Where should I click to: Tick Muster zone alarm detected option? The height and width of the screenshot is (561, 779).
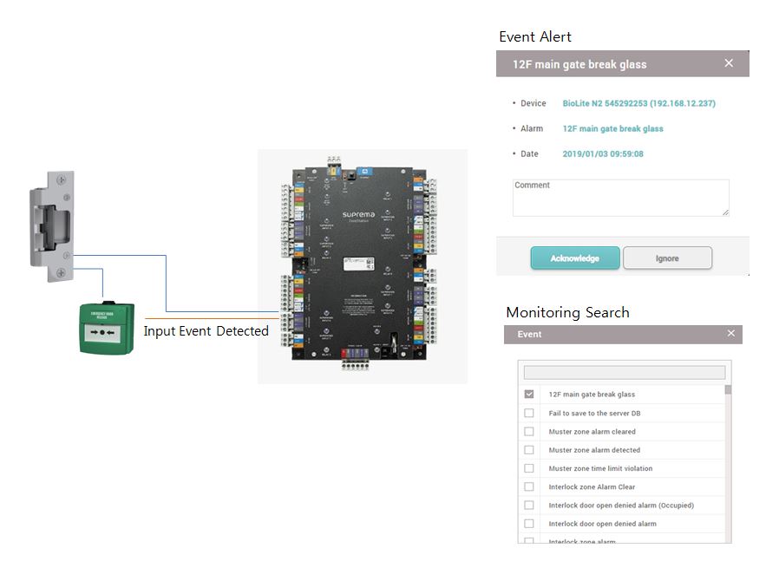click(x=529, y=450)
